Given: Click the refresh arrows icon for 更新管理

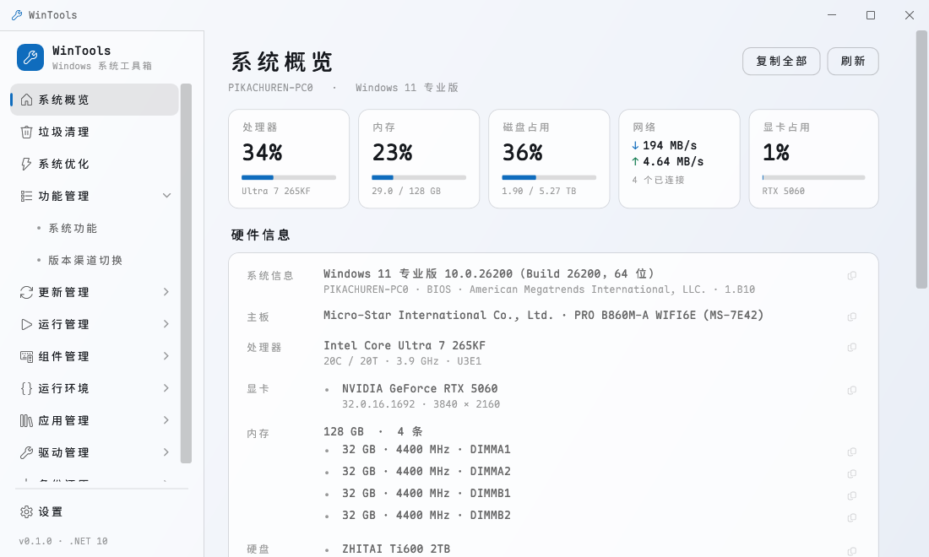Looking at the screenshot, I should click(27, 292).
